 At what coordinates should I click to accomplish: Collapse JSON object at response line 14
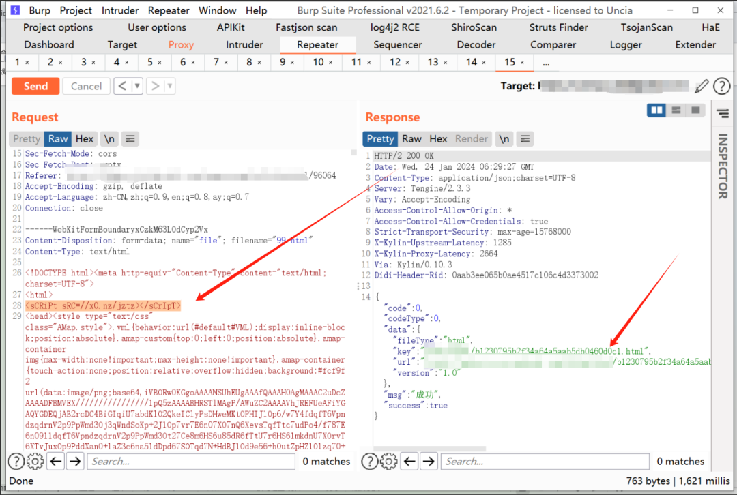pos(377,297)
